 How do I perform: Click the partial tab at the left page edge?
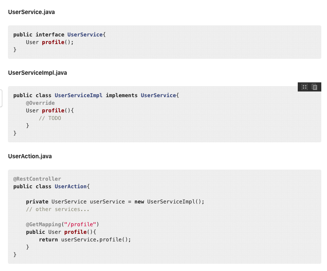click(1, 98)
